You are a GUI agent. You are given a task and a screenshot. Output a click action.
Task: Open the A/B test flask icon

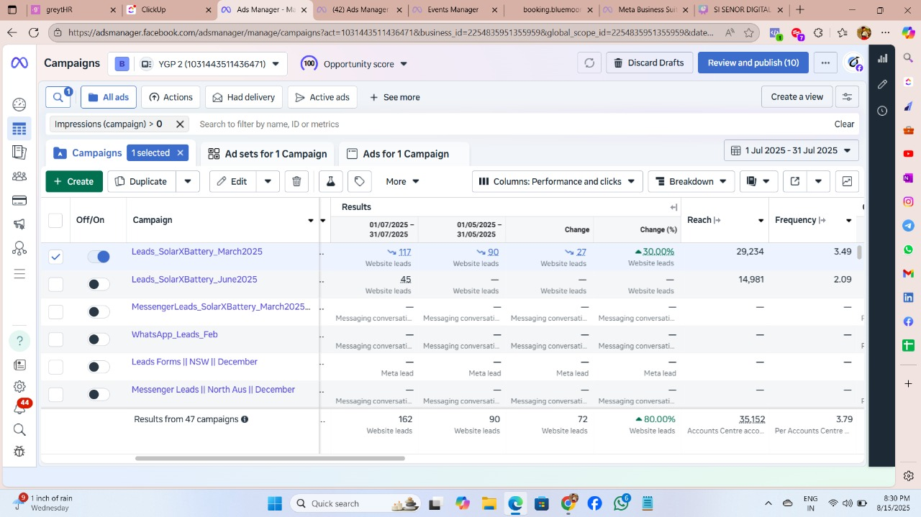330,181
